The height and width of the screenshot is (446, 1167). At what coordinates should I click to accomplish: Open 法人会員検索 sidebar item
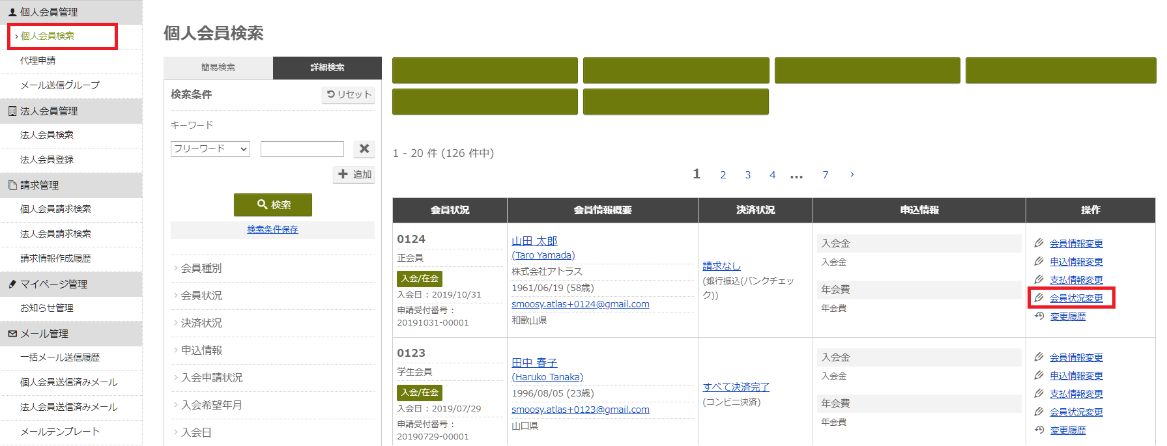(x=47, y=135)
